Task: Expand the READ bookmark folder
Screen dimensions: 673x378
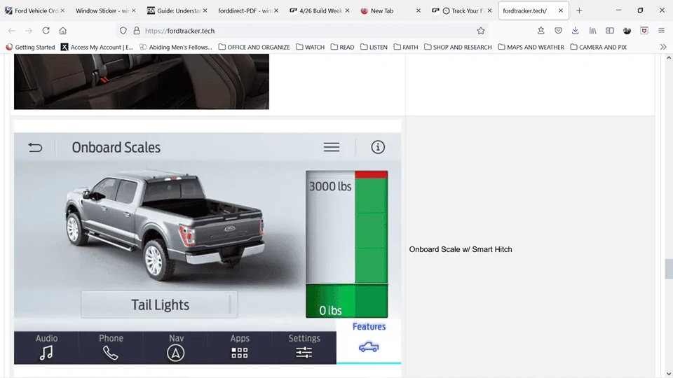Action: pyautogui.click(x=343, y=47)
